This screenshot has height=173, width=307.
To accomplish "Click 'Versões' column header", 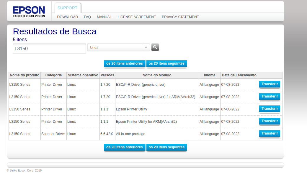I will pos(107,75).
